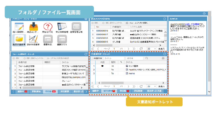Screen dimensions: 217x115
Task: Click the 送信者 filter field in document portlet
Action: coord(134,58)
